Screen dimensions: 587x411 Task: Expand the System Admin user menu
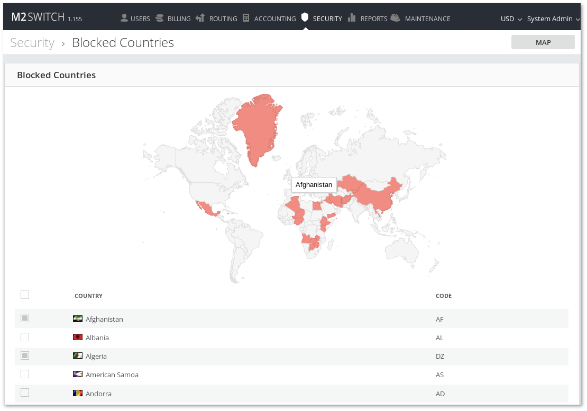point(553,18)
